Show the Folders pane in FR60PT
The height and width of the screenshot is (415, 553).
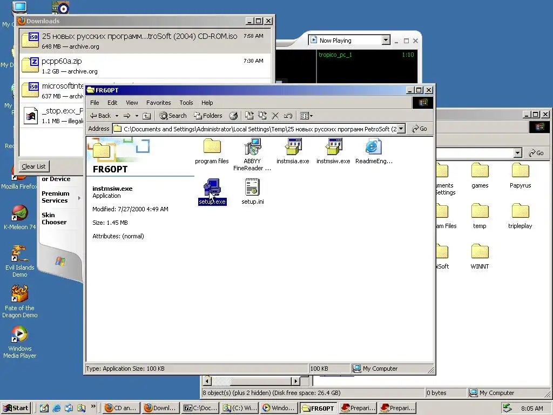208,116
